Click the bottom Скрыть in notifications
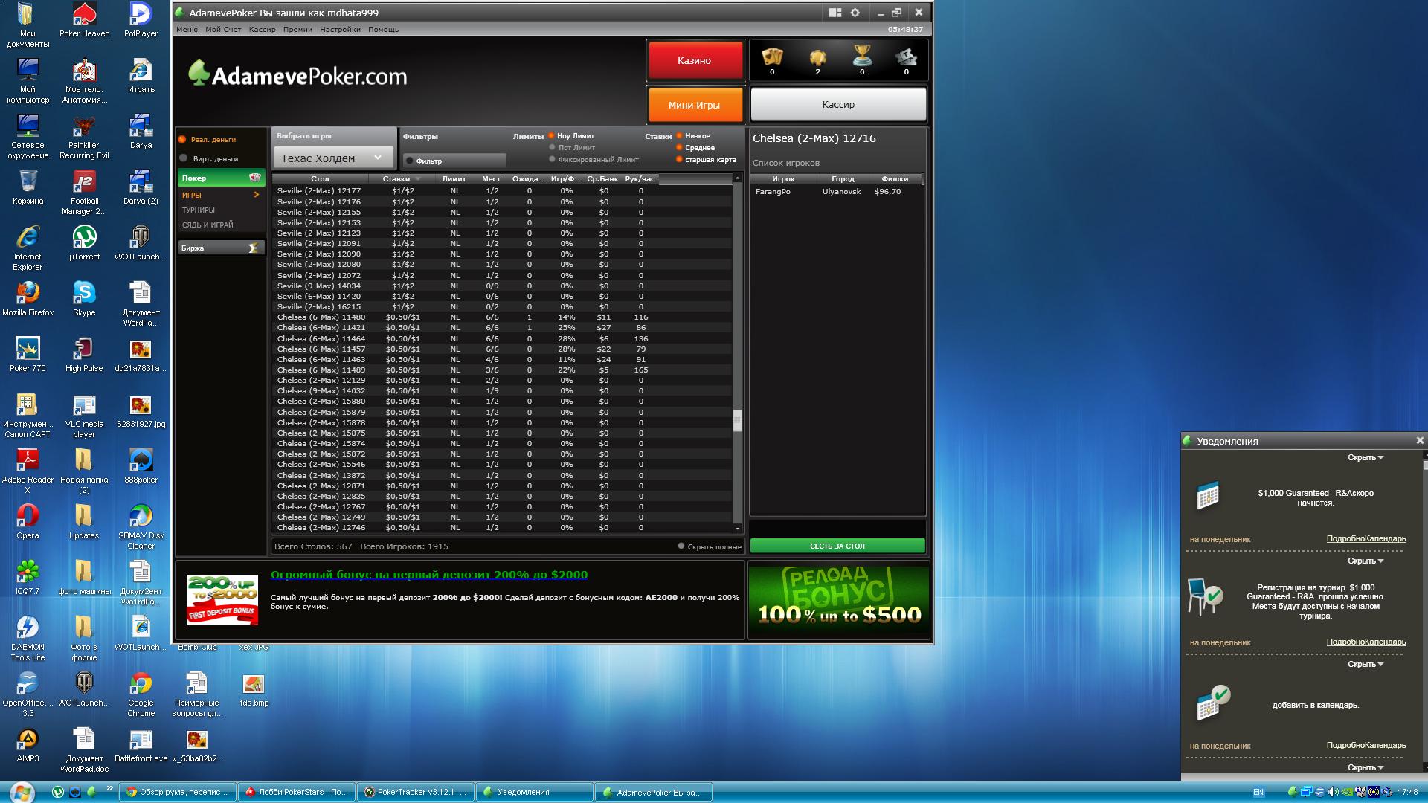The image size is (1428, 803). [x=1366, y=767]
